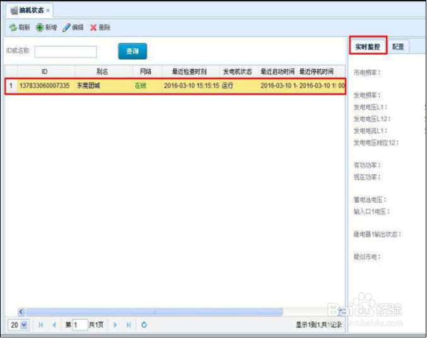Viewport: 427px width, 338px height.
Task: Click the 发电电压L1 label
Action: coord(370,108)
